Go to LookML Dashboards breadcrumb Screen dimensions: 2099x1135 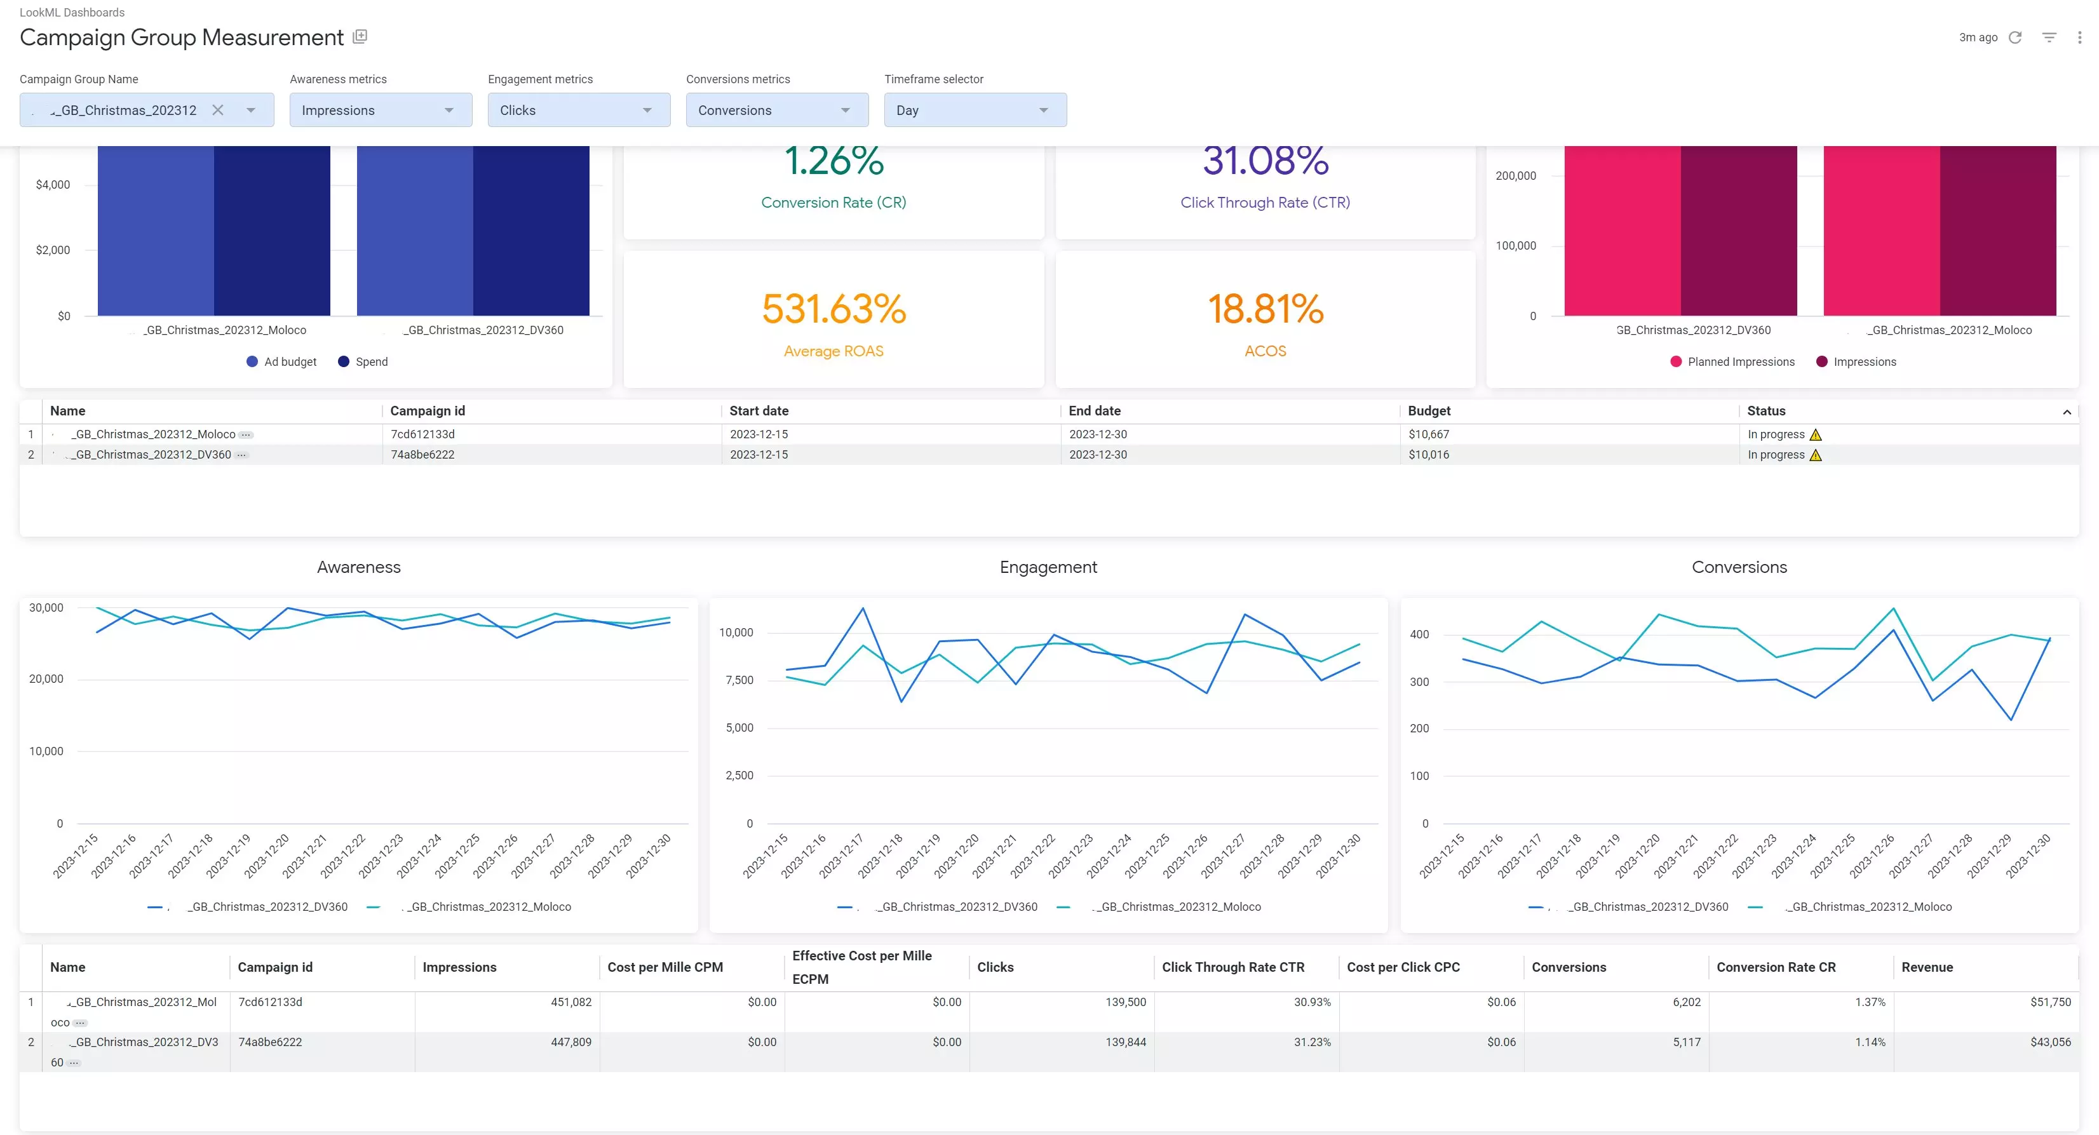click(x=72, y=12)
